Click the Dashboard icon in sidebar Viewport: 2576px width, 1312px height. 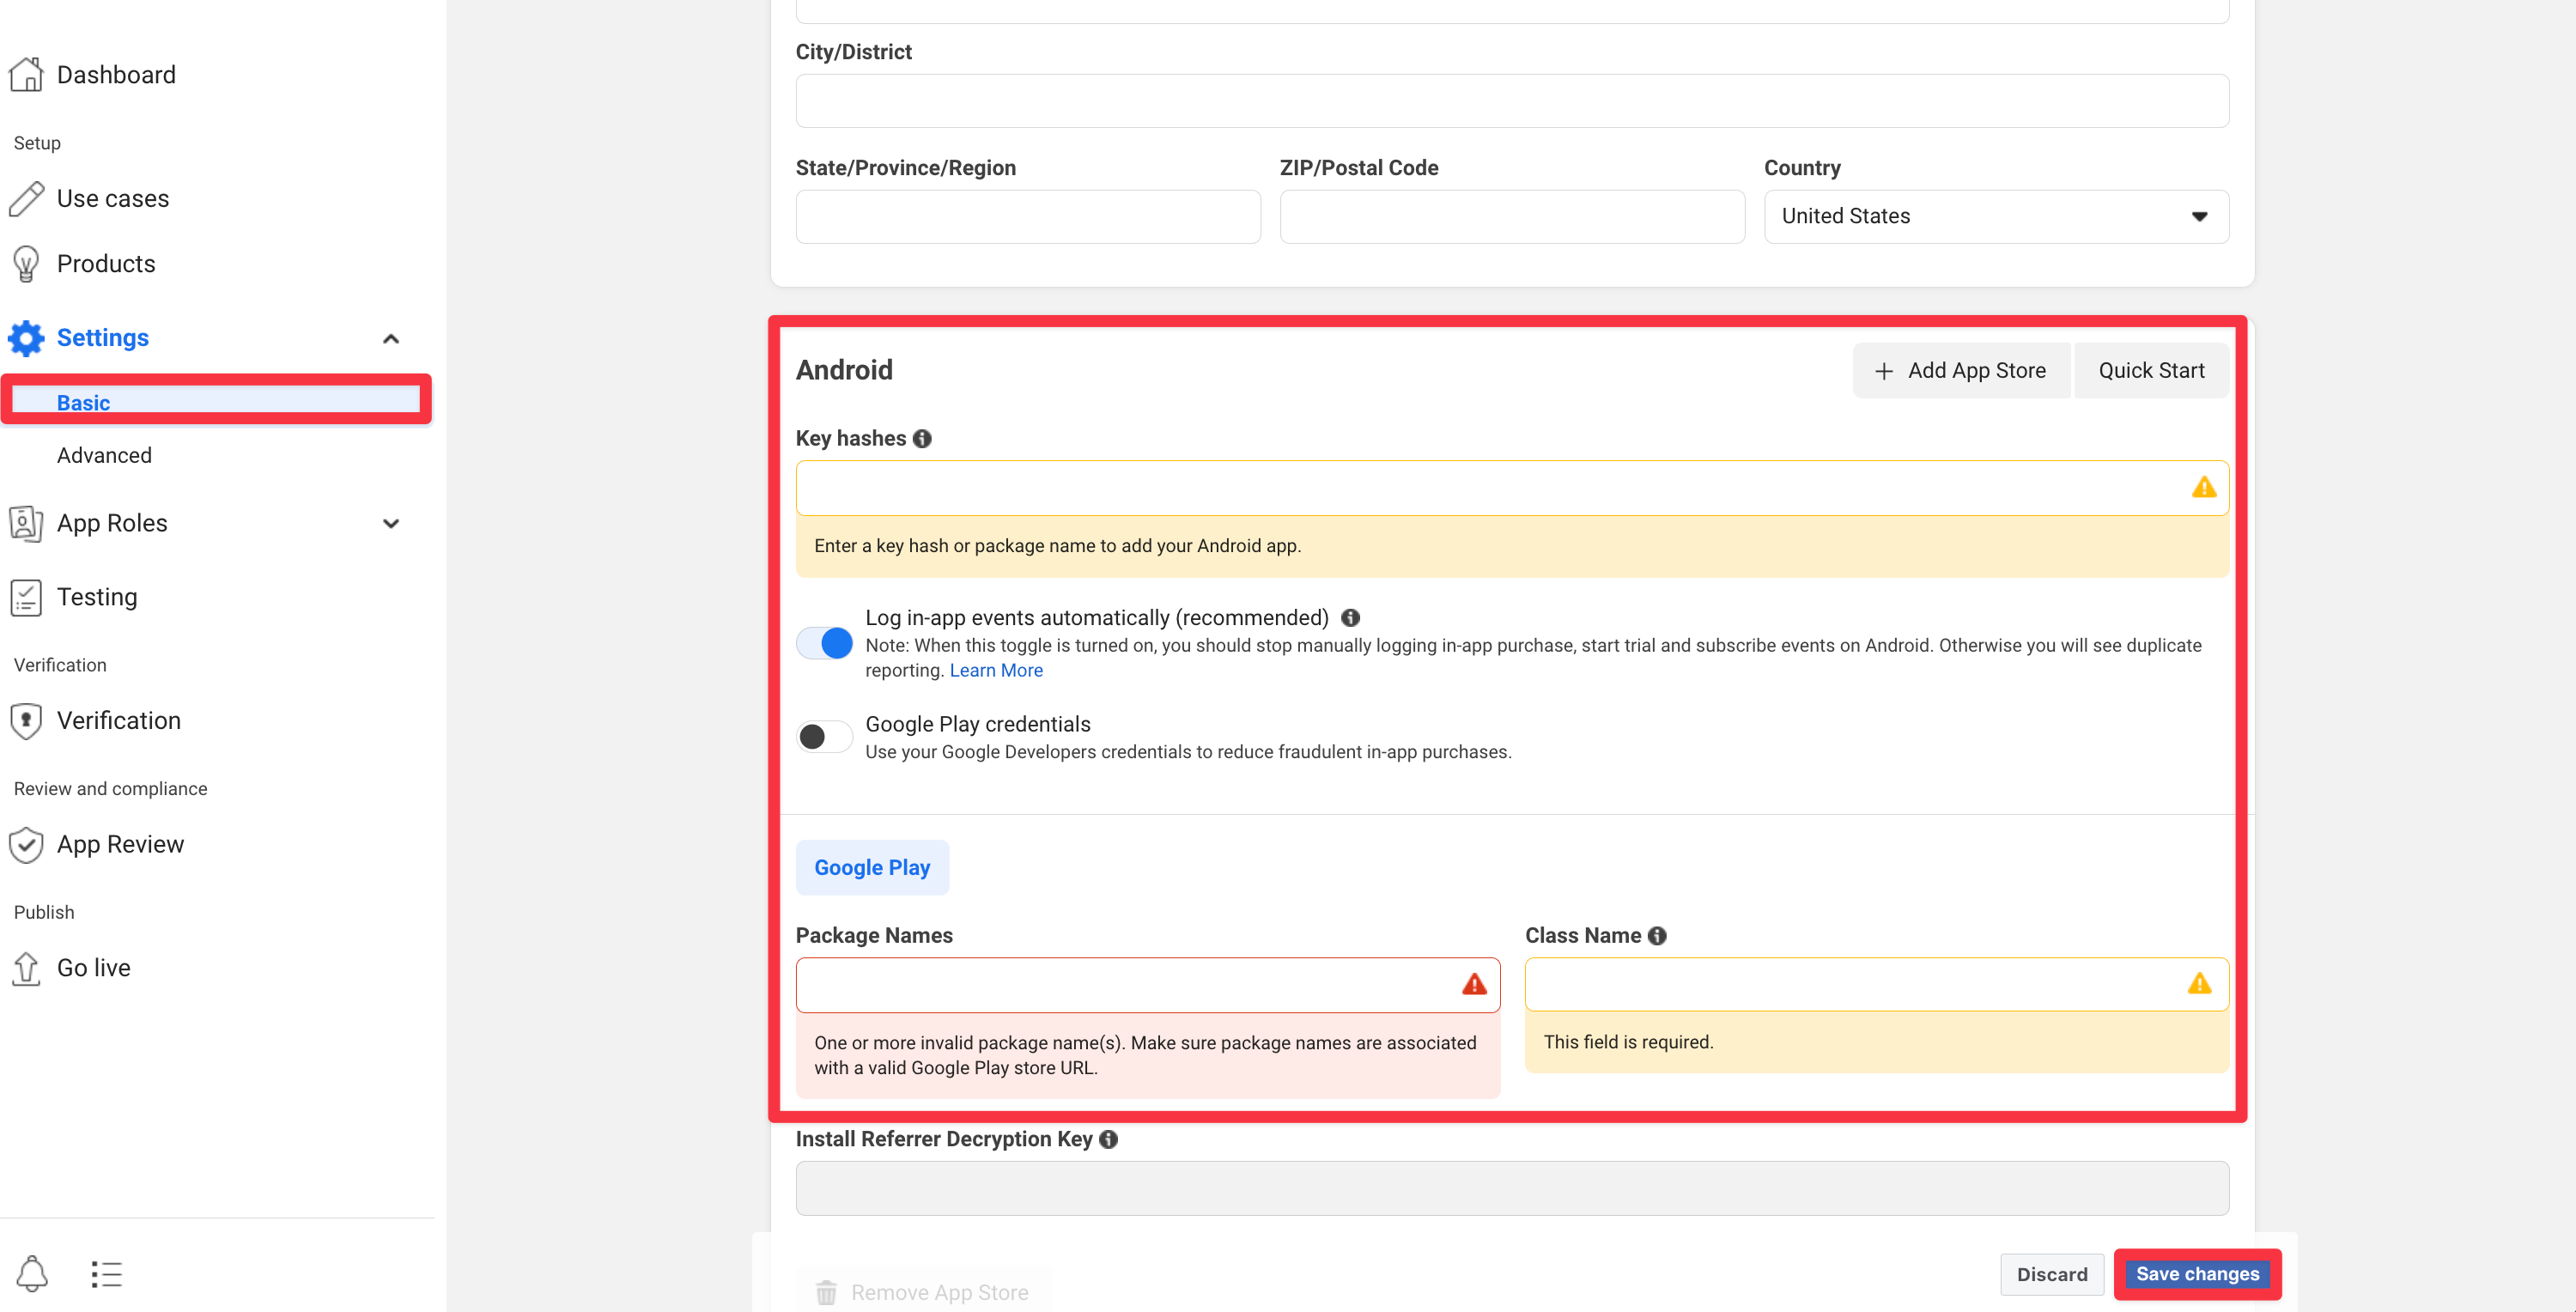tap(28, 74)
